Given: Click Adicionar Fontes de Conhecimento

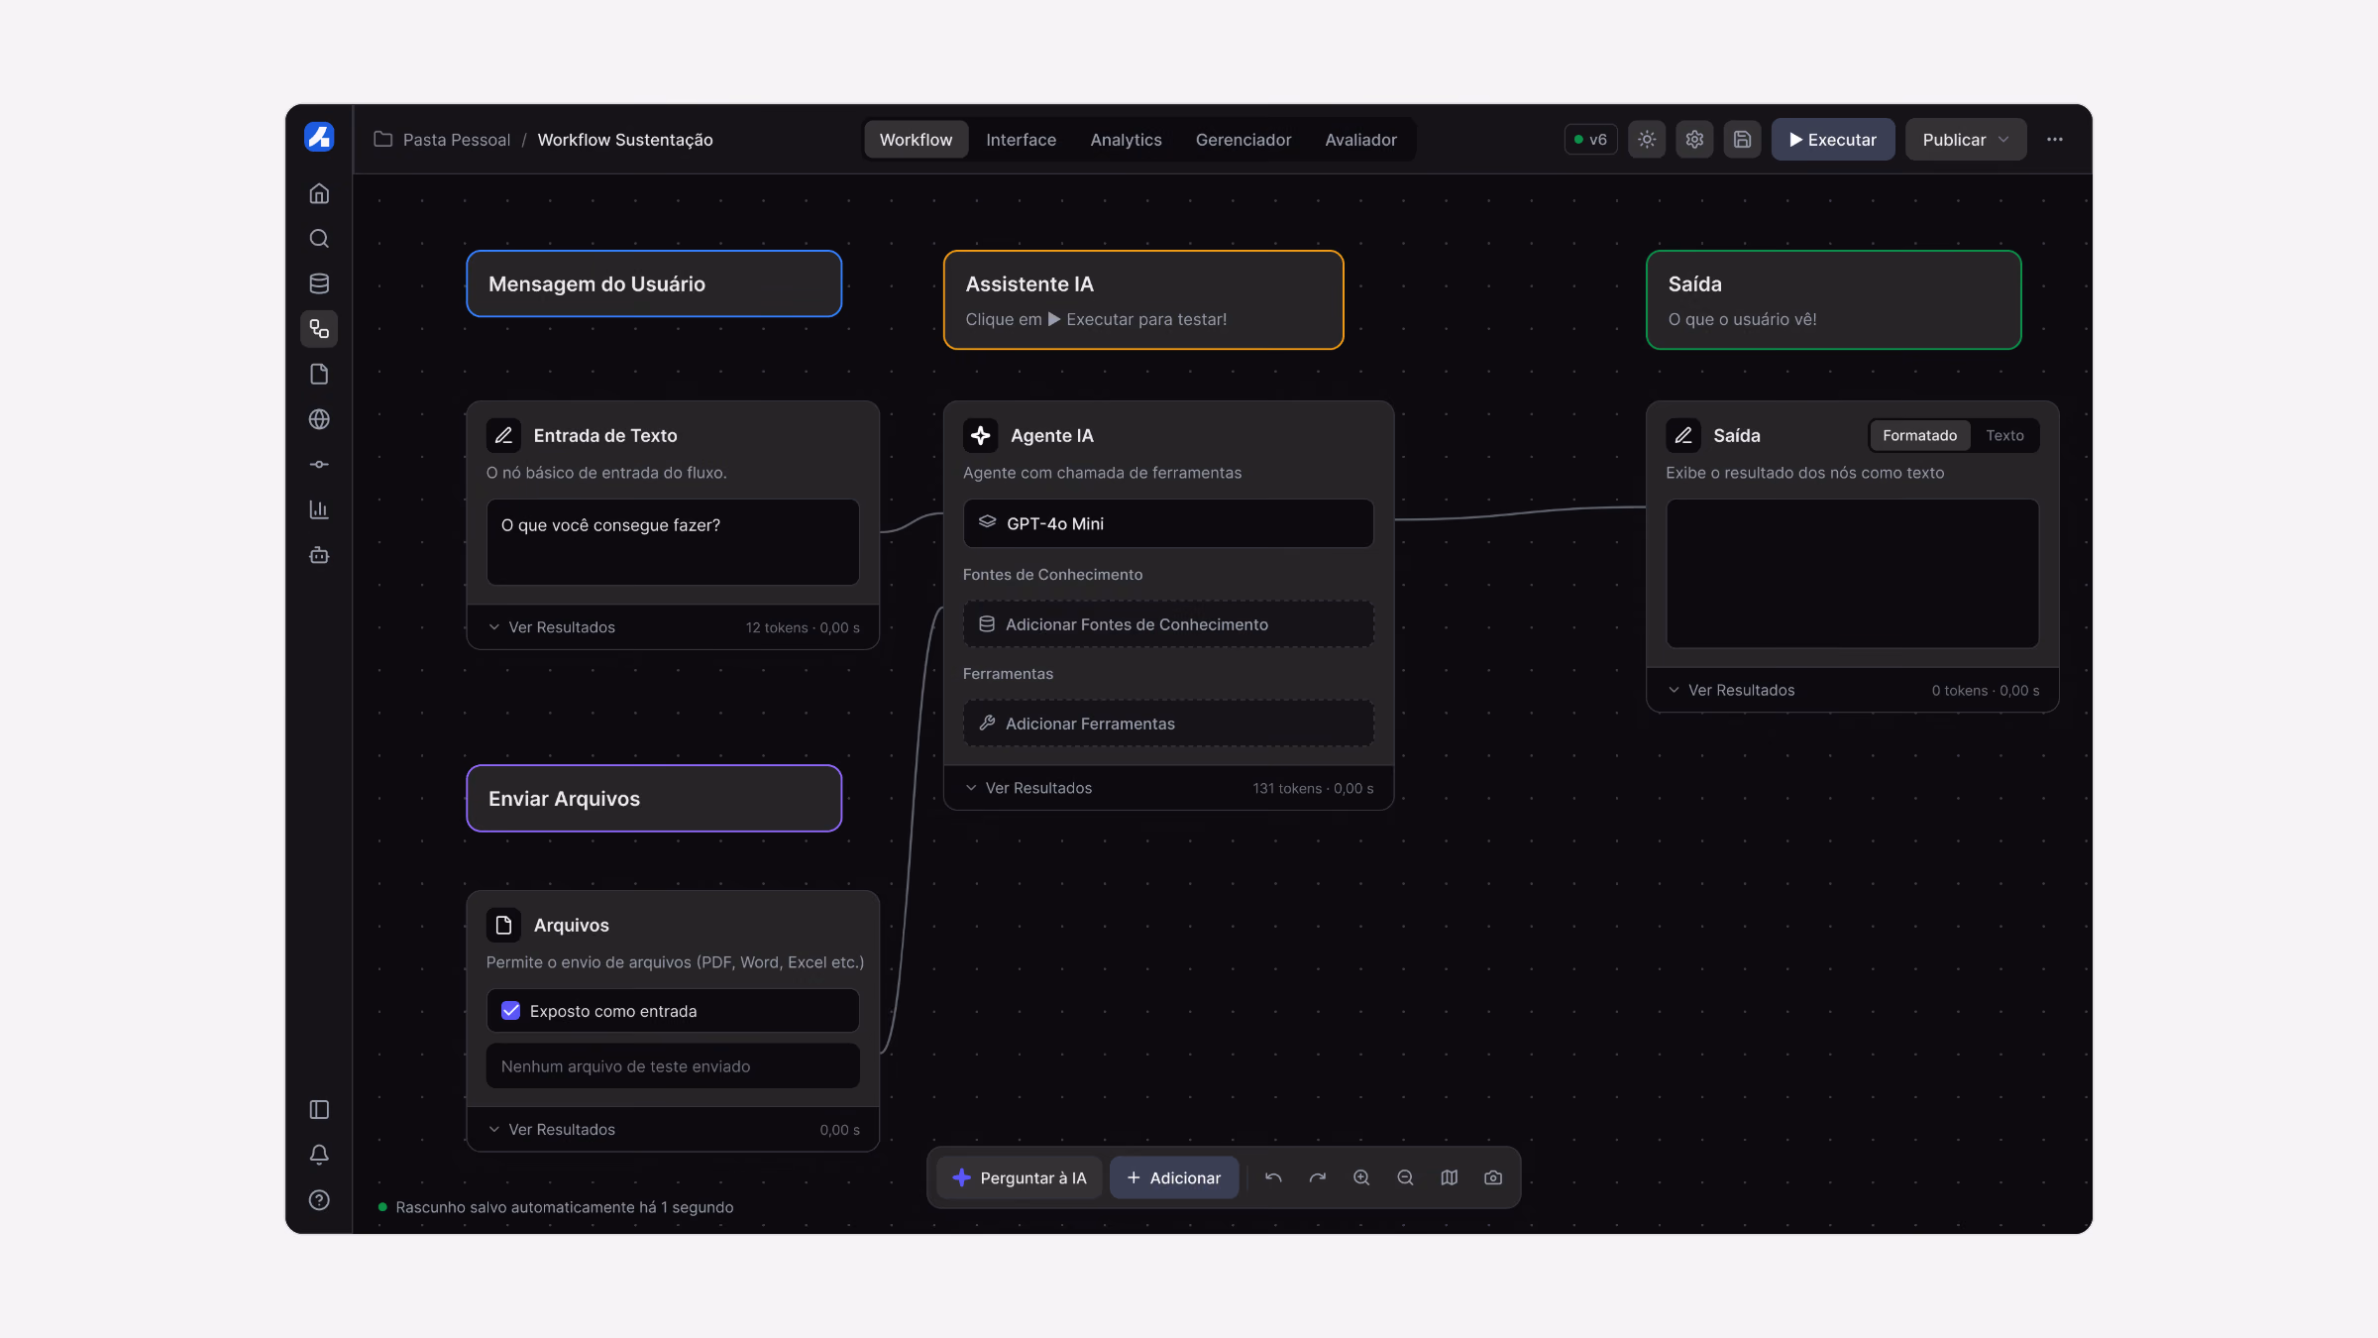Looking at the screenshot, I should tap(1168, 624).
